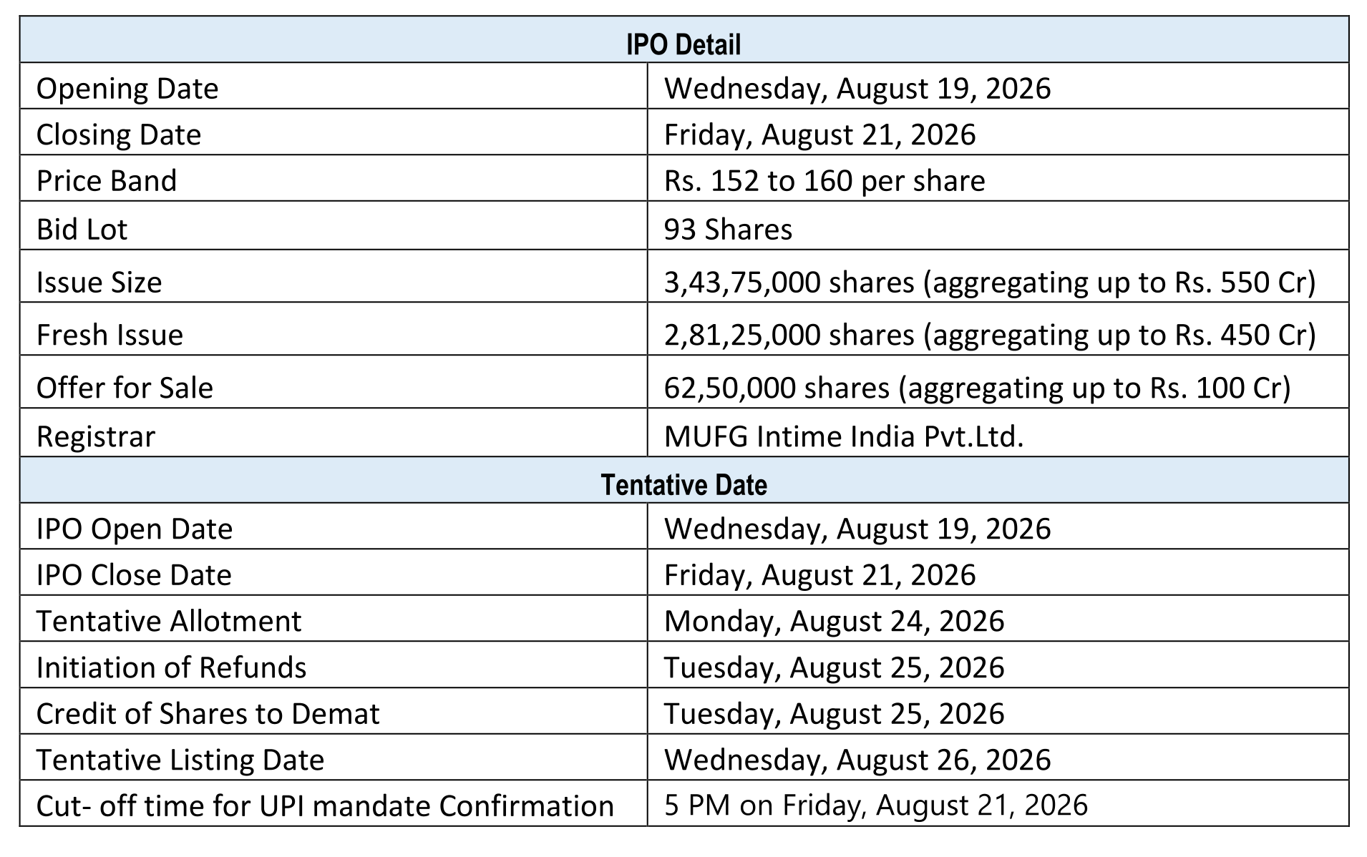Select the Bid Lot label
The image size is (1367, 857).
pos(82,229)
